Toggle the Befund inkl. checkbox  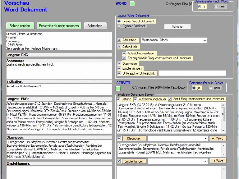point(119,47)
